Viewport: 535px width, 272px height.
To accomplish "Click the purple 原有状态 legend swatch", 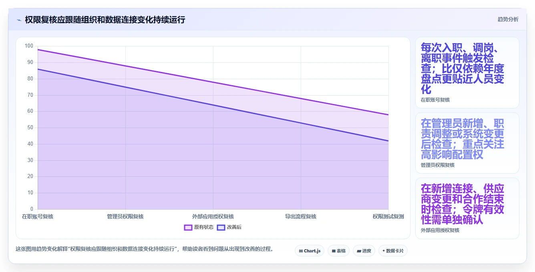I will pyautogui.click(x=188, y=227).
